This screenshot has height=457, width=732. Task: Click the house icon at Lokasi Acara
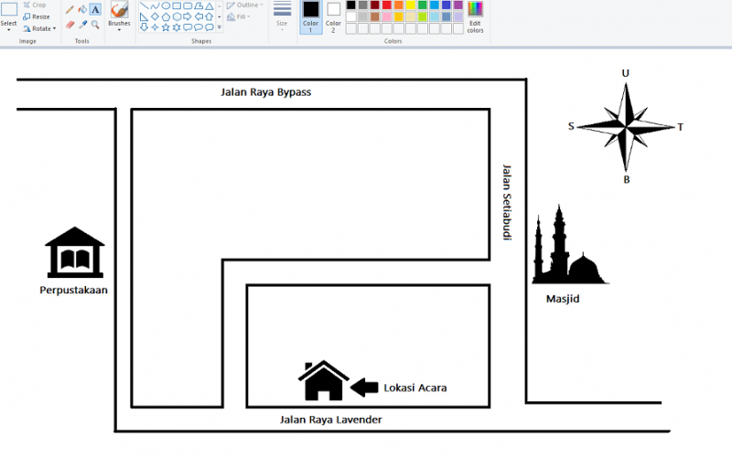[x=324, y=380]
